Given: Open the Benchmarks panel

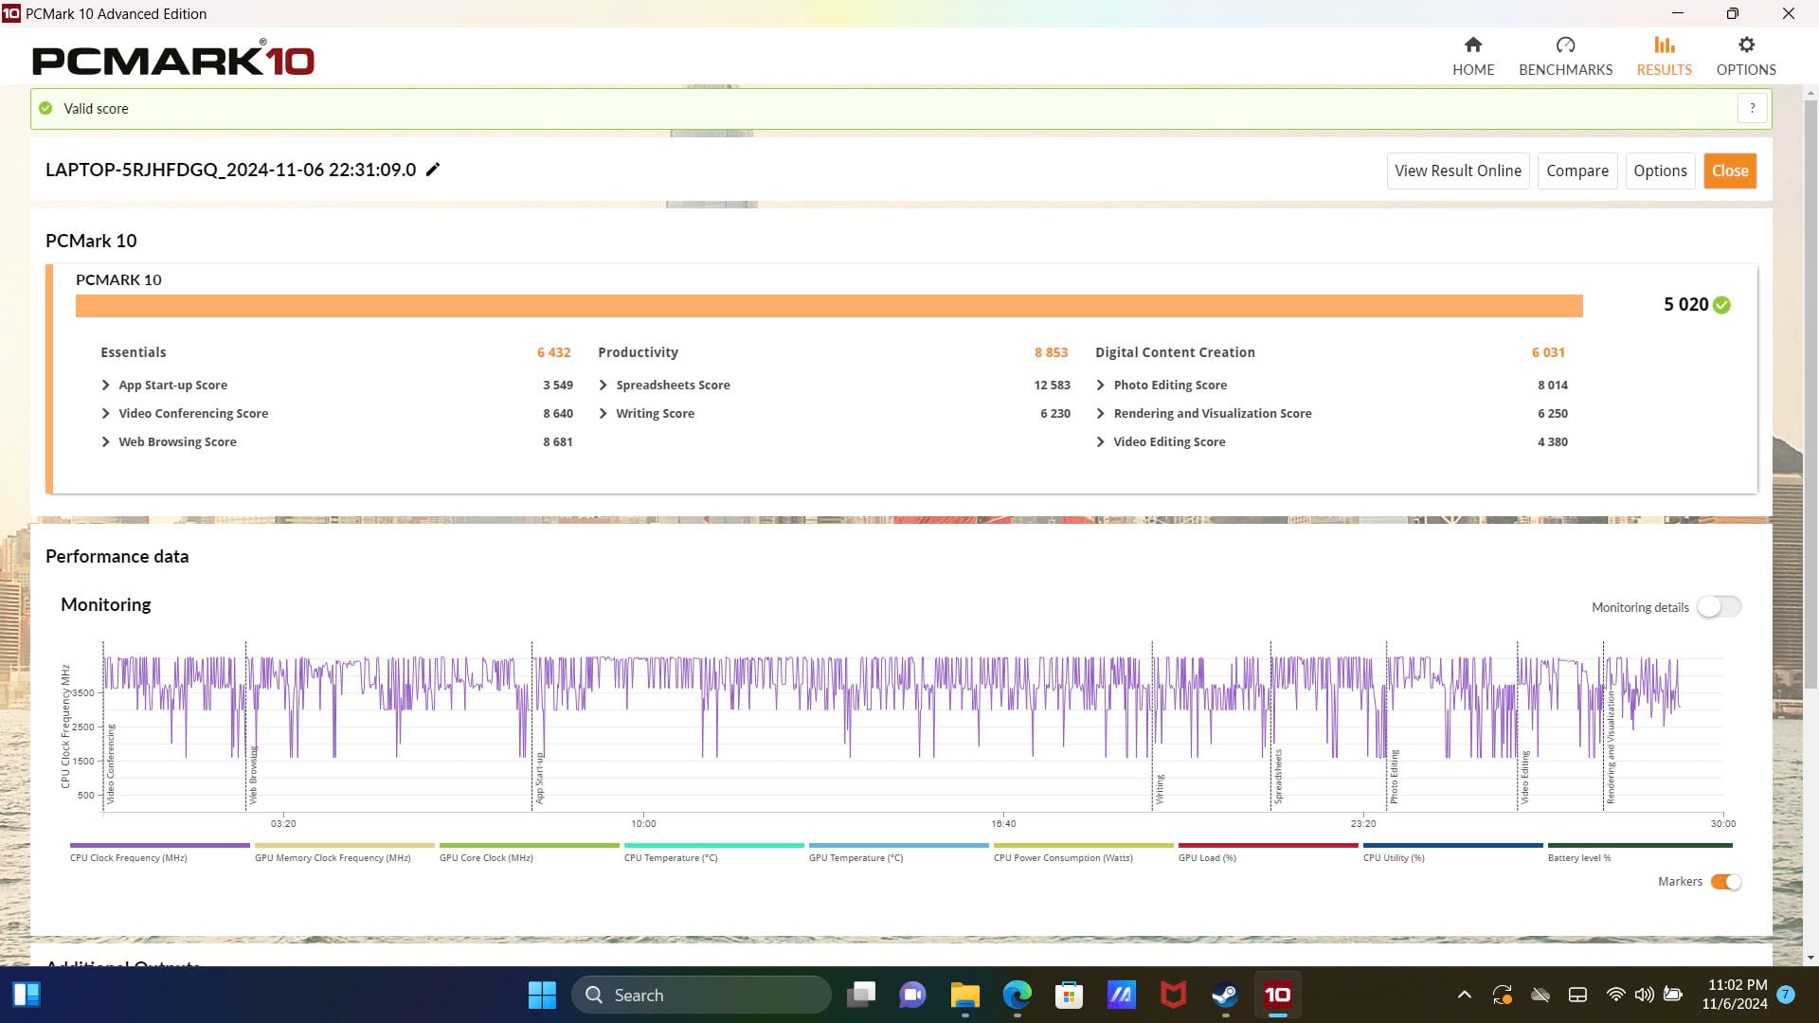Looking at the screenshot, I should click(1565, 56).
